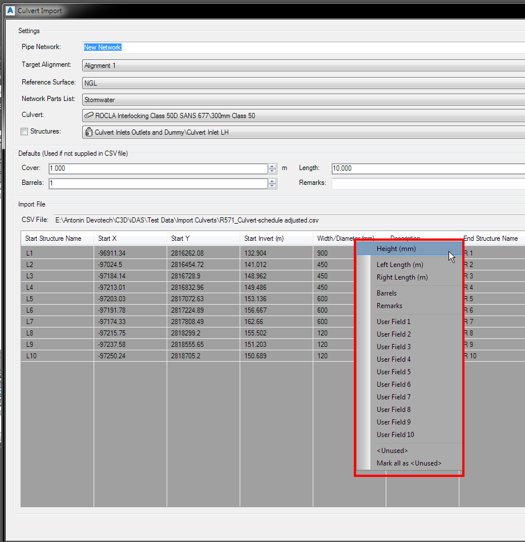Toggle the Structures checkbox
Screen dimensions: 525x542
click(x=24, y=131)
